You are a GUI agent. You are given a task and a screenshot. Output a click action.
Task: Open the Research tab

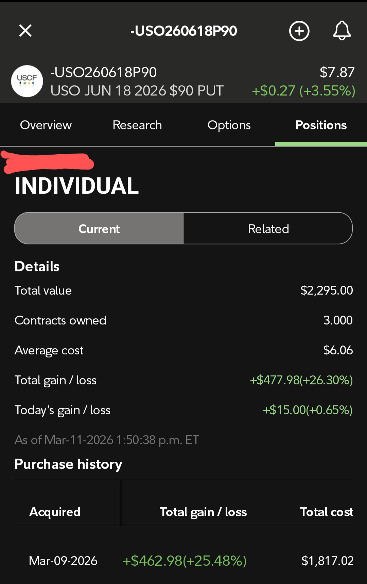137,125
